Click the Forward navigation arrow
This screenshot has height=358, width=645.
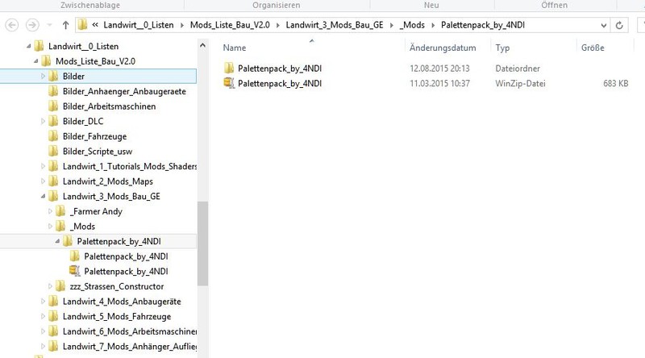[32, 24]
